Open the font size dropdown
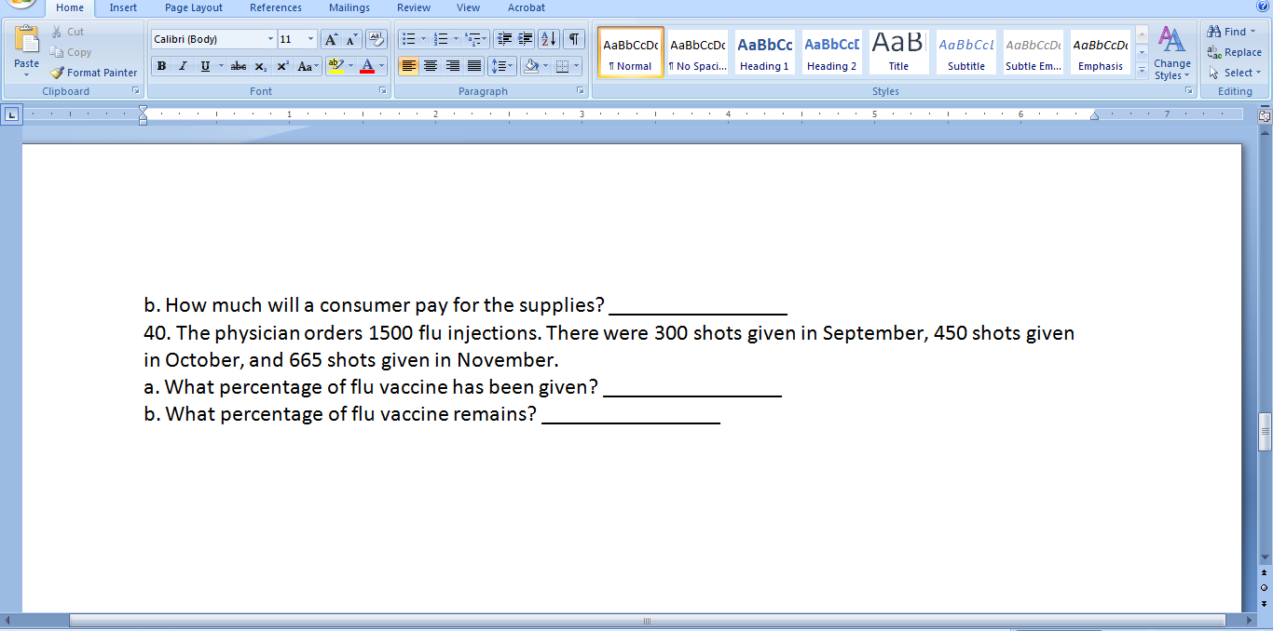Screen dimensions: 1273x631 pyautogui.click(x=310, y=39)
